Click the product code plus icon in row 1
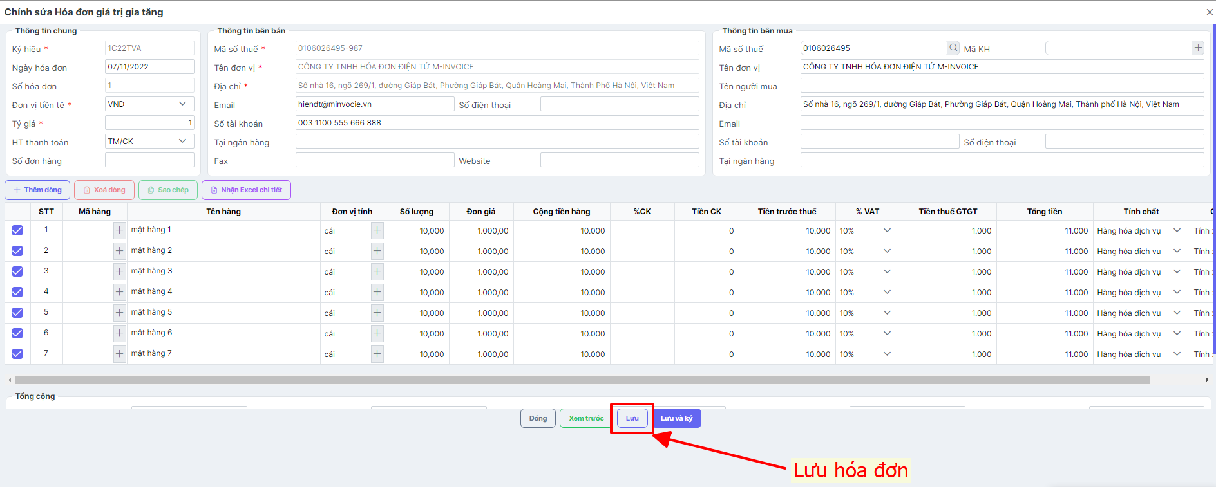 tap(119, 230)
